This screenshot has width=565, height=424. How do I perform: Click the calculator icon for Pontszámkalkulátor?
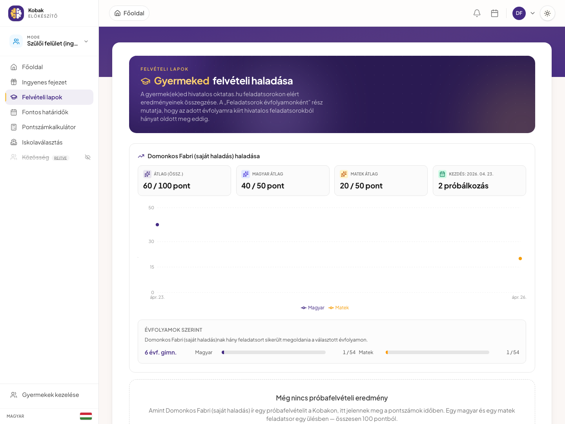click(x=14, y=127)
